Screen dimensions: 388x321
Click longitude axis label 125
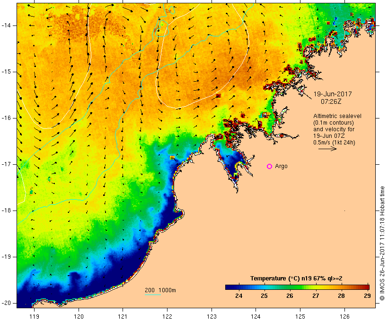300,316
